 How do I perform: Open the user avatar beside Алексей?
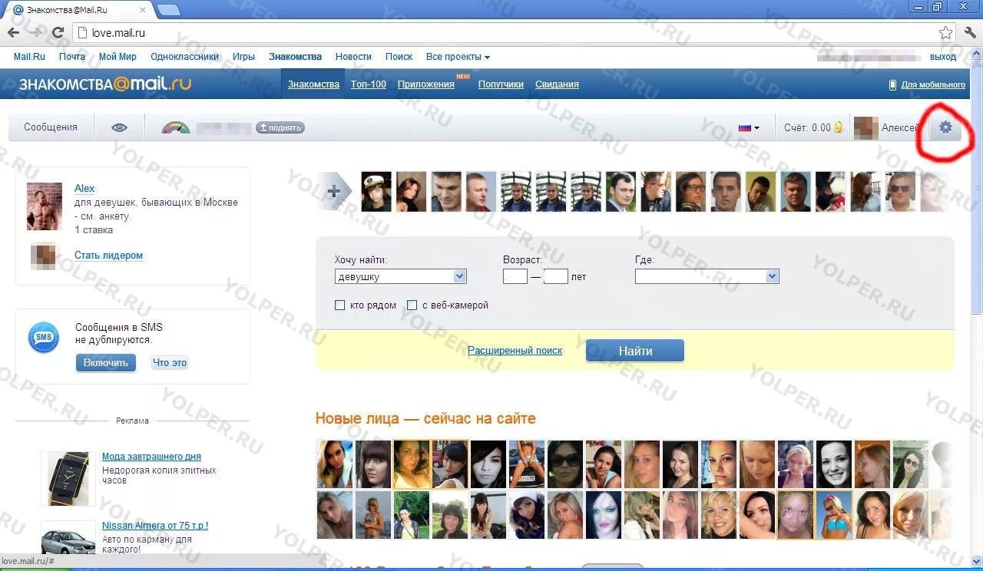point(866,127)
